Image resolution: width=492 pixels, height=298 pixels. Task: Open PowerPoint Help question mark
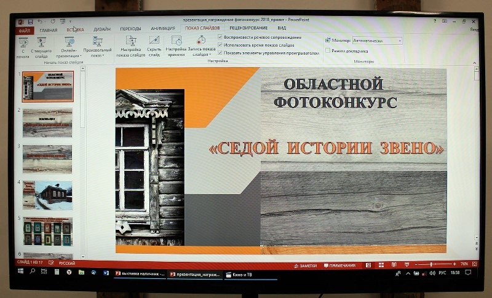tap(435, 21)
